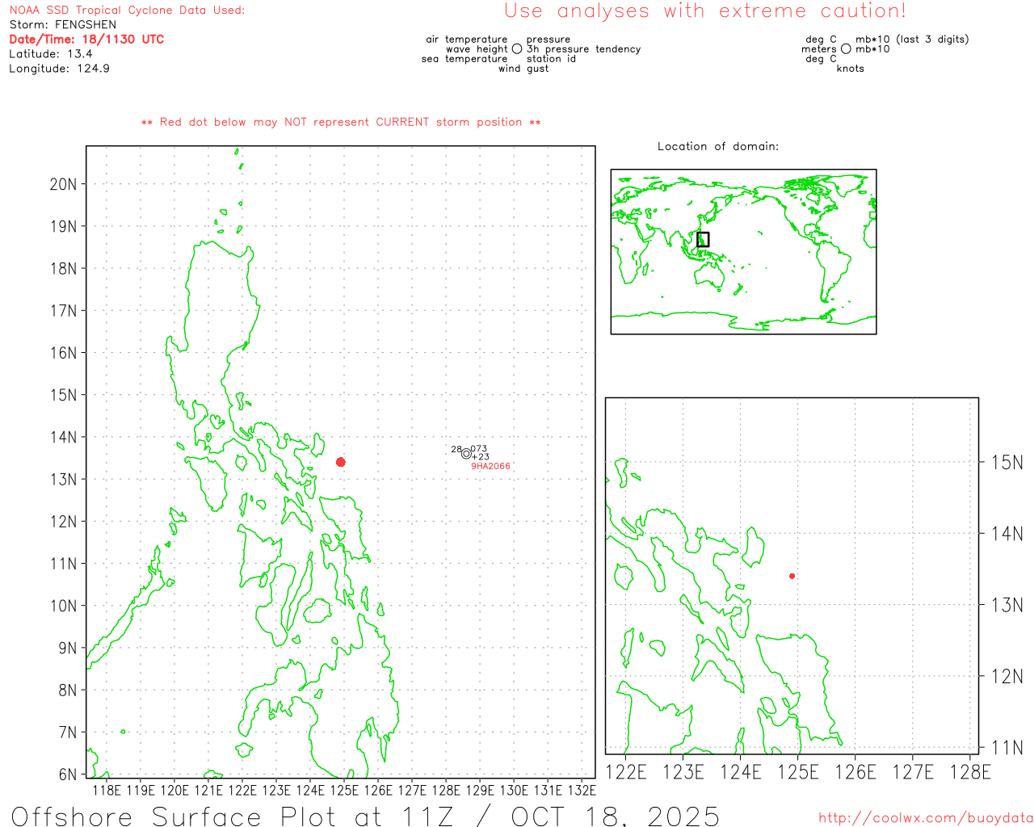The image size is (1034, 827).
Task: Click the buoy pressure tendency '+23'
Action: pos(481,457)
